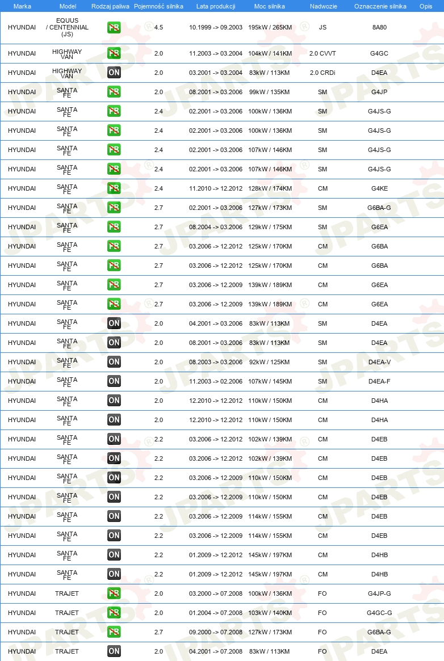The height and width of the screenshot is (661, 444).
Task: Select the 103kW / 140KM power cell
Action: point(270,613)
